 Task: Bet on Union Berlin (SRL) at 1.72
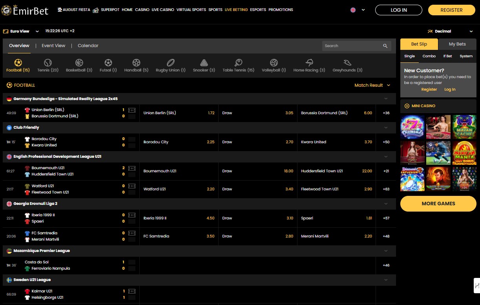point(179,113)
